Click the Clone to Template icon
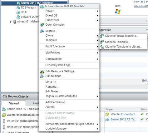148x133 pixels. 102,42
